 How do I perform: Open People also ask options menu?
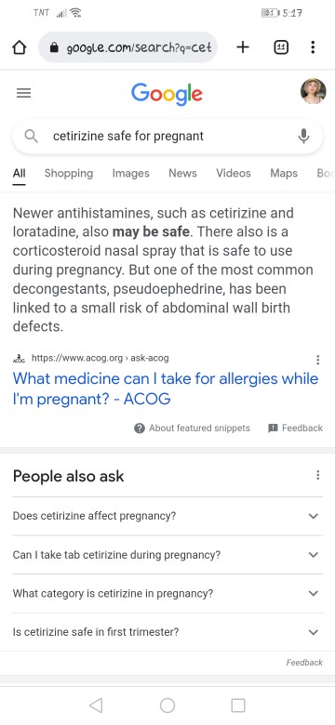317,475
